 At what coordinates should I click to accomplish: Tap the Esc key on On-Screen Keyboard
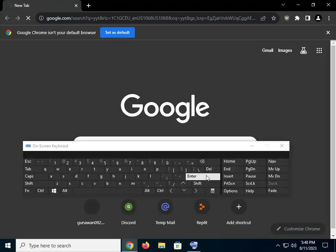(x=30, y=162)
